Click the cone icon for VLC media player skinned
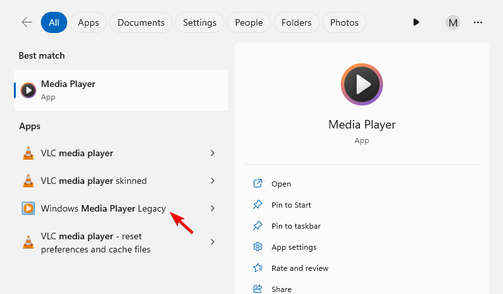Screen dimensions: 503x294 (x=28, y=181)
